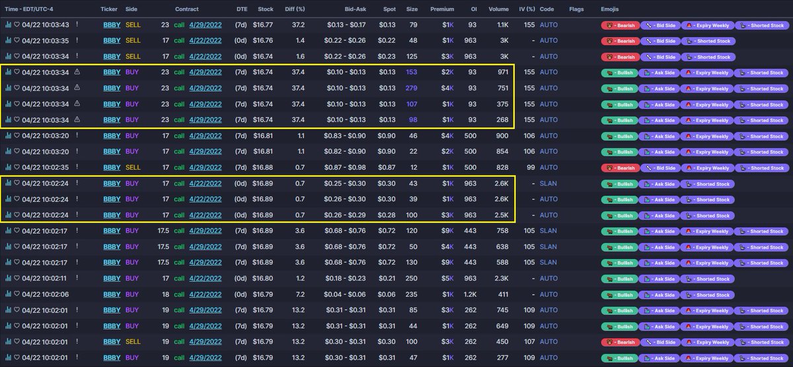The image size is (793, 367).
Task: Open chart icon on the size 153 row
Action: pos(8,73)
